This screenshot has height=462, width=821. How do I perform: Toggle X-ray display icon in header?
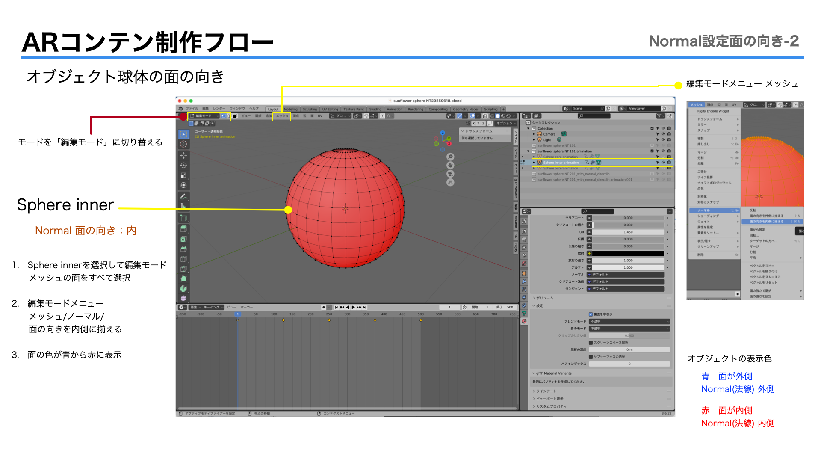point(485,116)
